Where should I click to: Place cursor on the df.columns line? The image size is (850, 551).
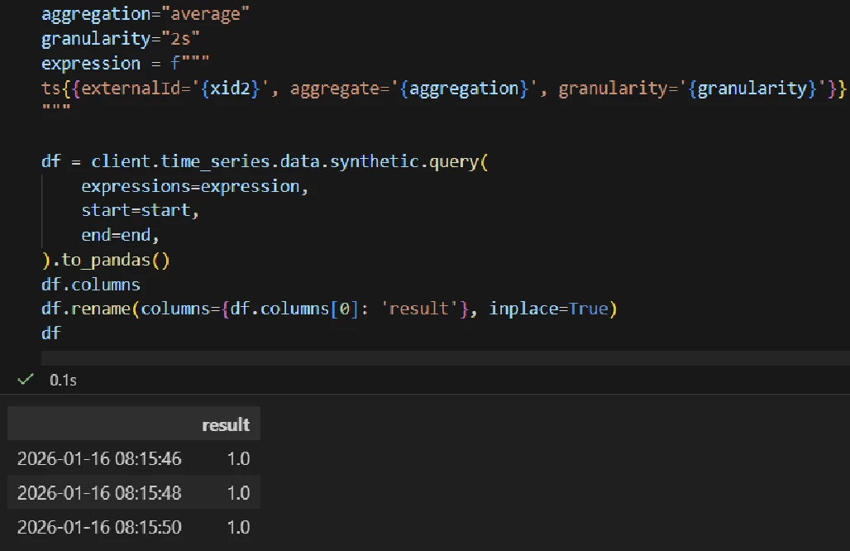click(91, 285)
